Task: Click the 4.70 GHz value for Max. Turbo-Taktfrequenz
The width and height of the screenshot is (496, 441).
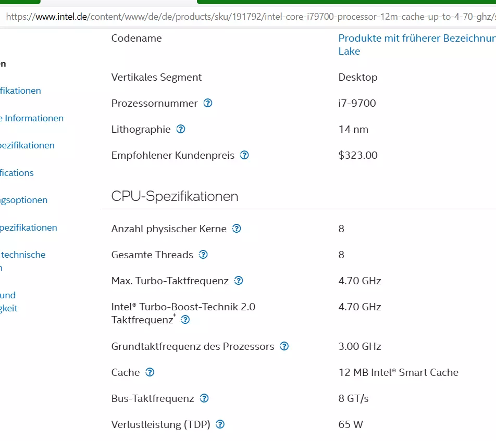Action: tap(359, 281)
